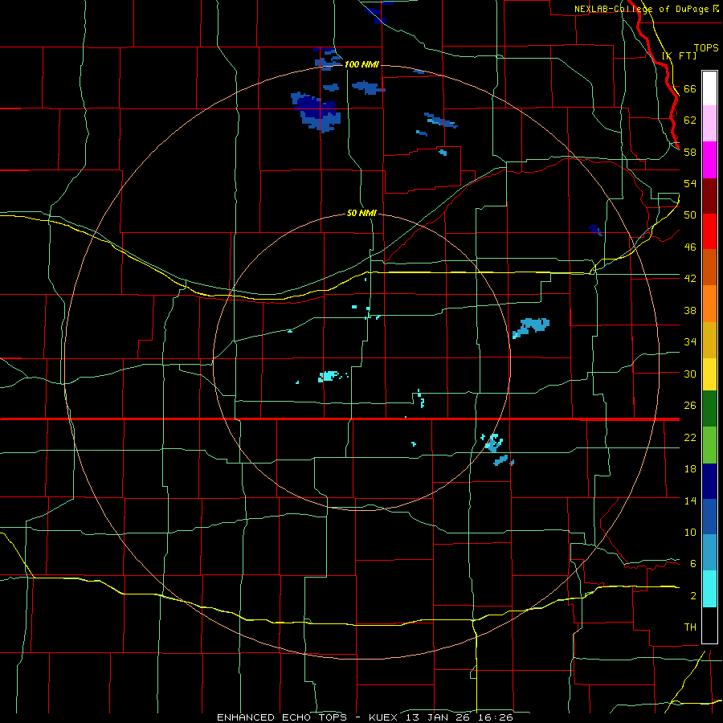
Task: Select the bright yellow legend swatch
Action: [x=709, y=374]
